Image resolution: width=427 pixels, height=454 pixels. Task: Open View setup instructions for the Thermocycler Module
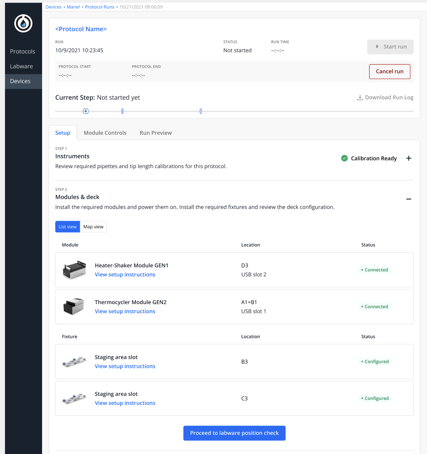[125, 311]
